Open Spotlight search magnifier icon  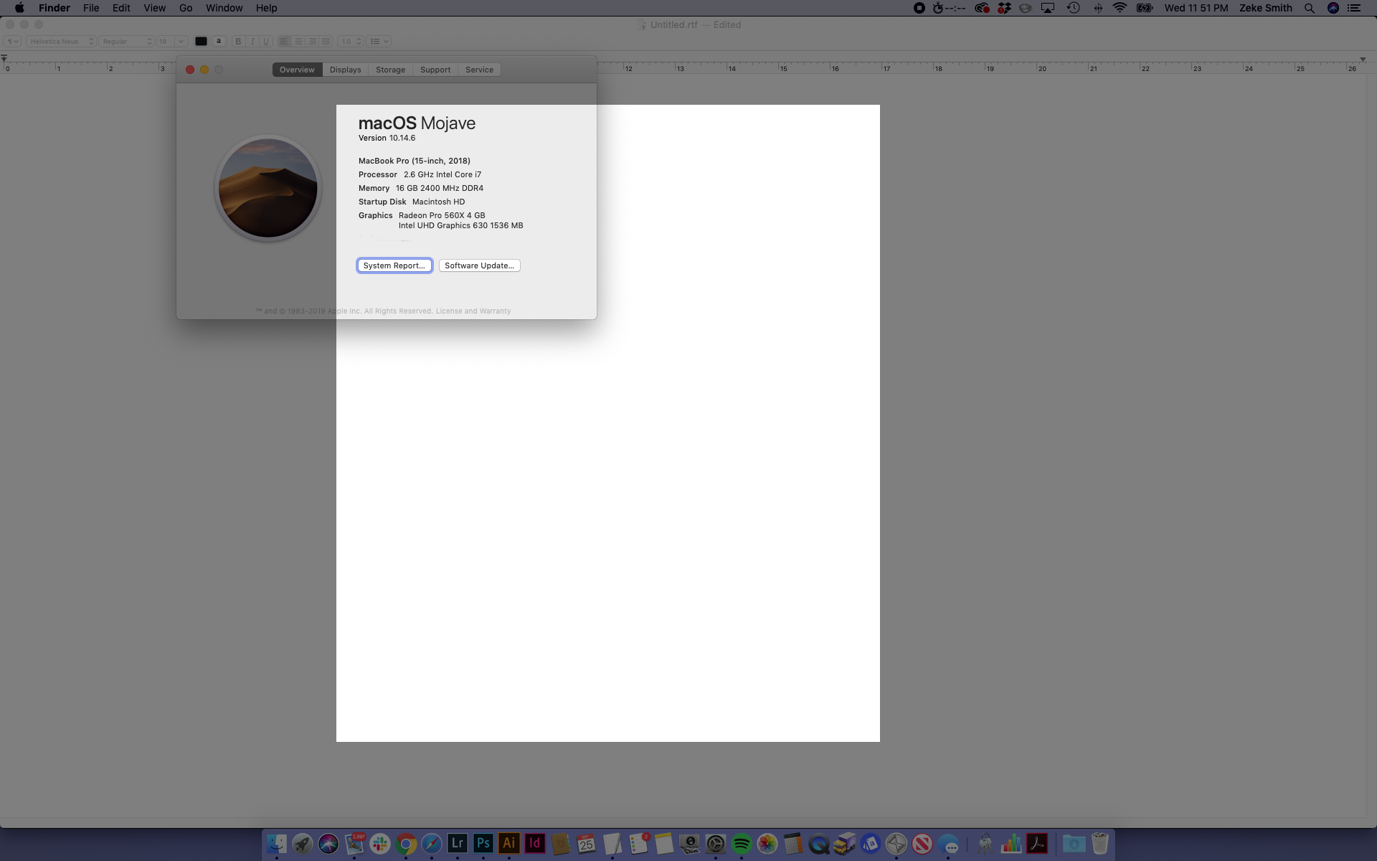point(1309,8)
